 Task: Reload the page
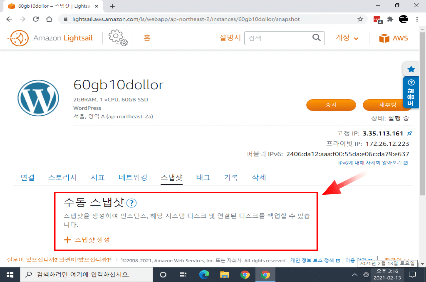36,19
